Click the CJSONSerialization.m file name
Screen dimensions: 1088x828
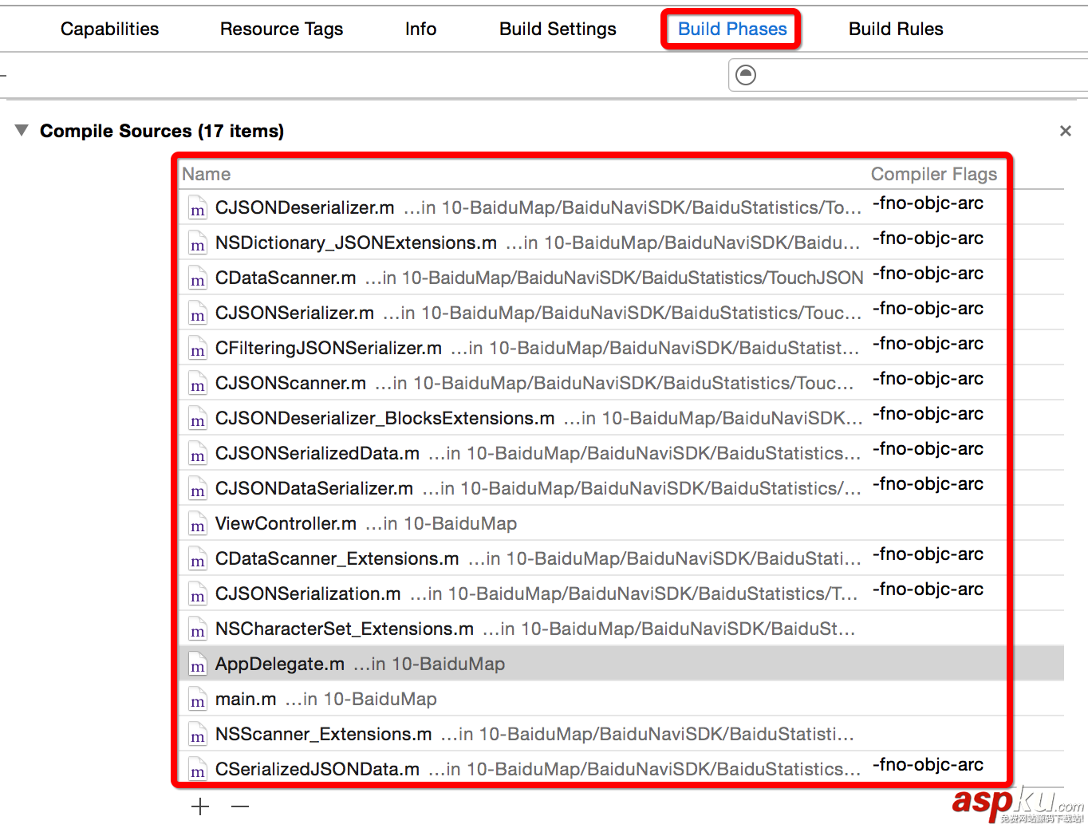(308, 593)
